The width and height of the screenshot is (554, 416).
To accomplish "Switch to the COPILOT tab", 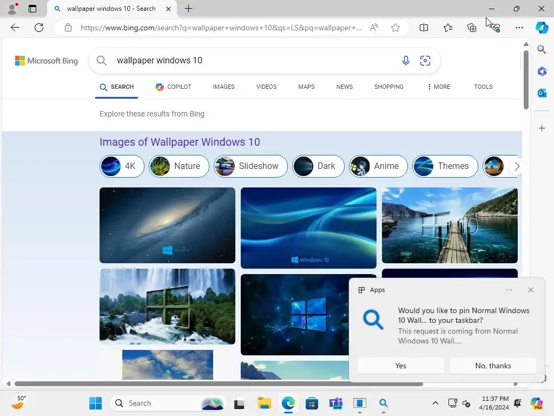I will (173, 87).
